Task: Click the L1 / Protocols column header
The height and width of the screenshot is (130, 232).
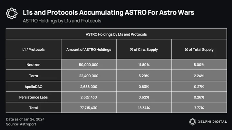Action: click(34, 50)
